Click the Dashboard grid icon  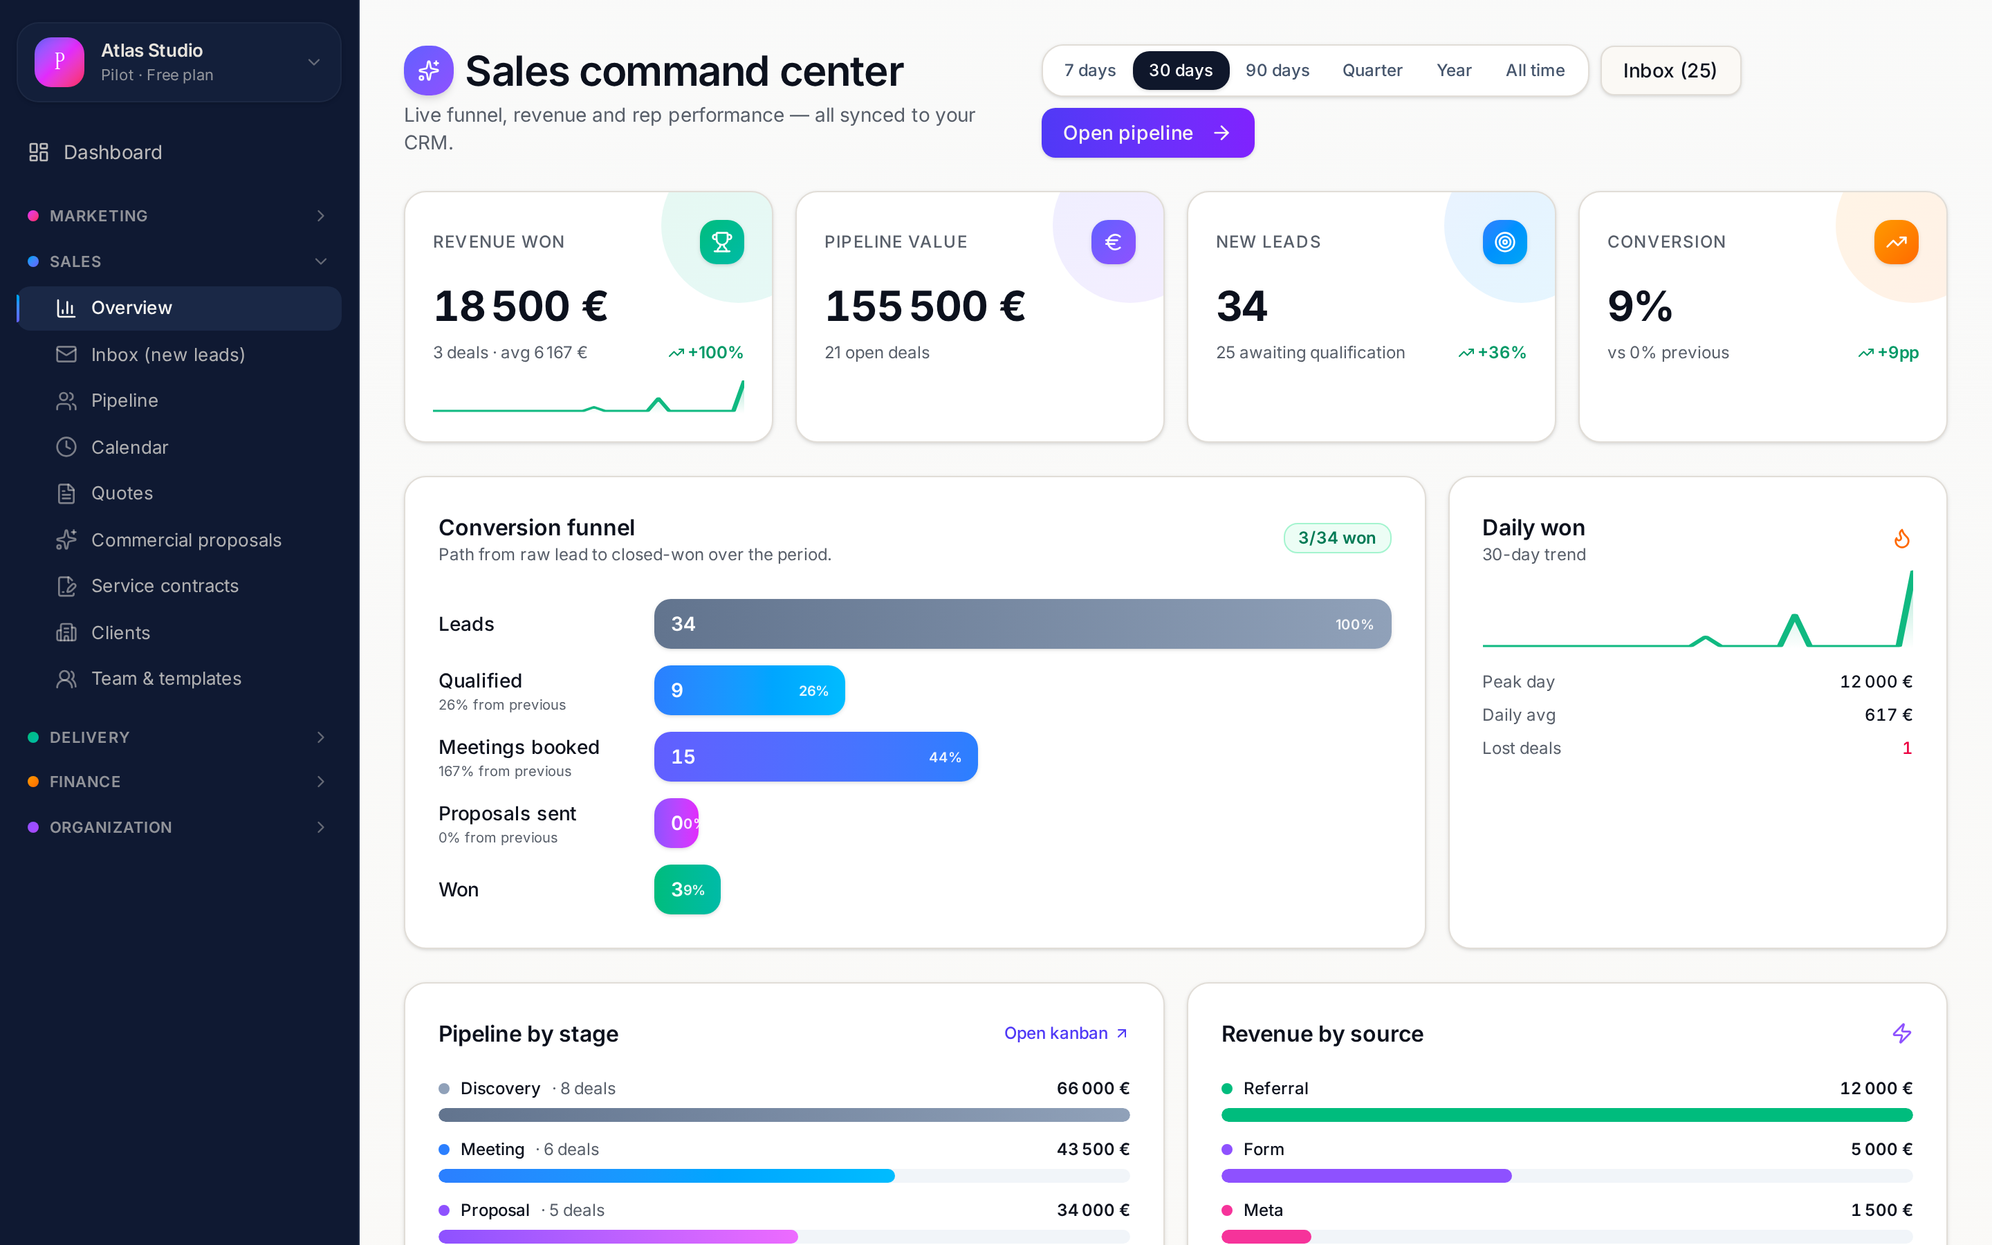click(39, 152)
